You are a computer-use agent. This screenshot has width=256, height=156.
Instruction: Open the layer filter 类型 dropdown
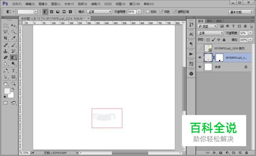pyautogui.click(x=207, y=26)
